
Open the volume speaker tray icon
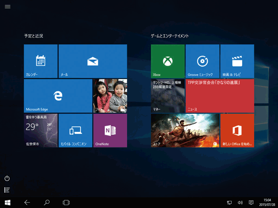pyautogui.click(x=240, y=202)
